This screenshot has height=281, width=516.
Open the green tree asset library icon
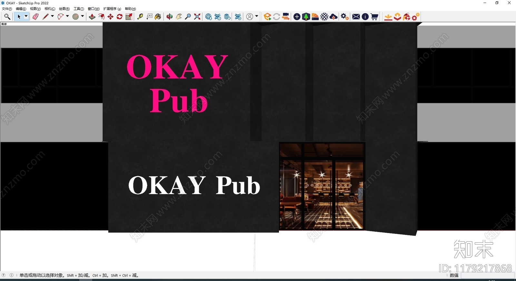coord(306,17)
